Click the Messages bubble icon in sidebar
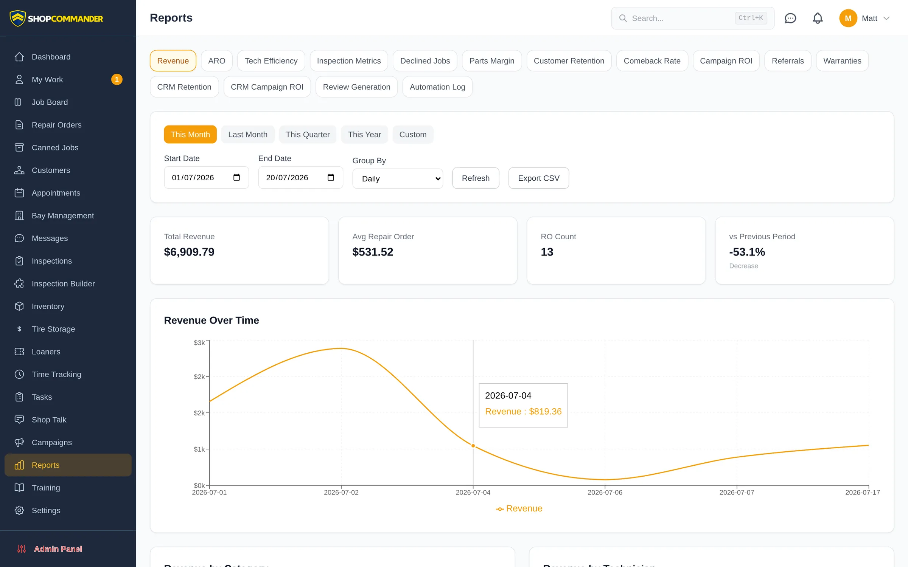This screenshot has width=908, height=567. pyautogui.click(x=19, y=238)
